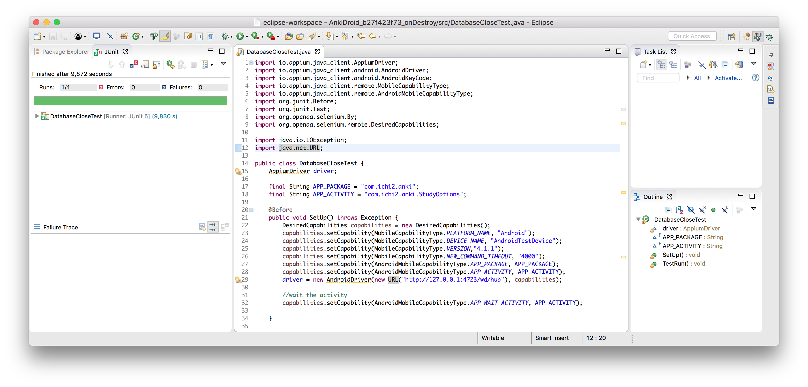This screenshot has height=387, width=808.
Task: Click the All filter link in Task List
Action: click(x=697, y=78)
